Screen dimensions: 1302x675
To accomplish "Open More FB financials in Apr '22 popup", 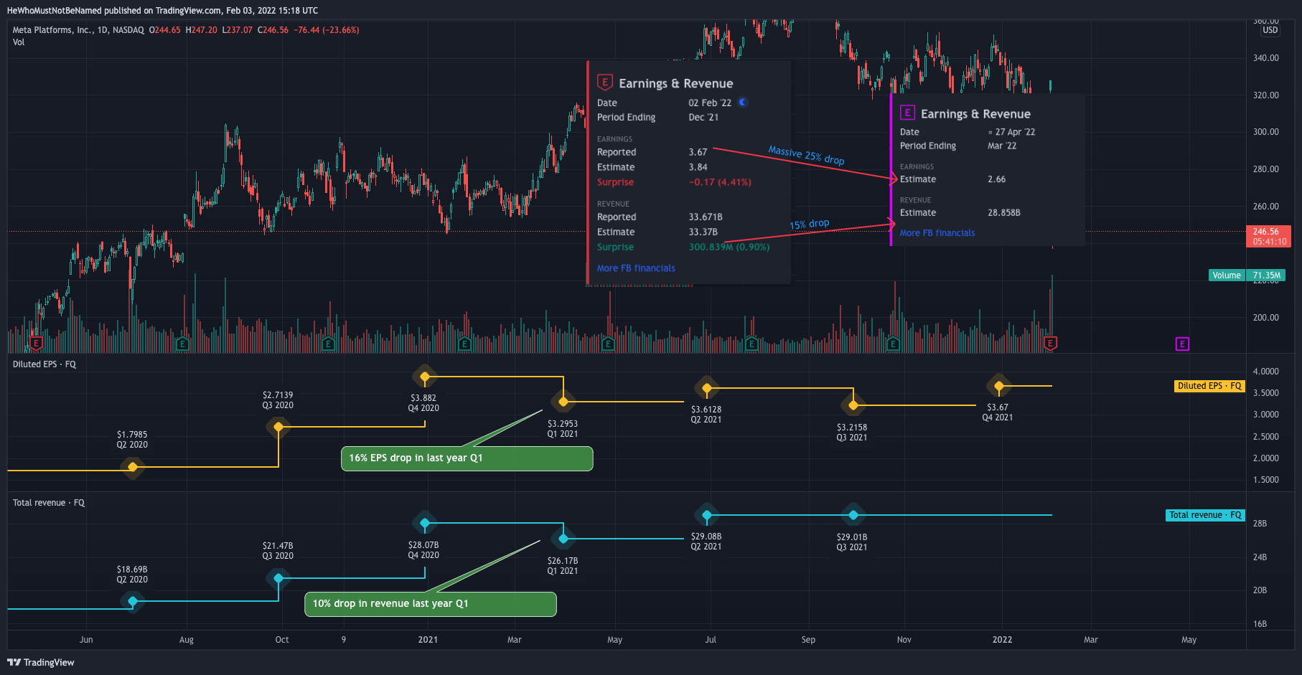I will (937, 233).
